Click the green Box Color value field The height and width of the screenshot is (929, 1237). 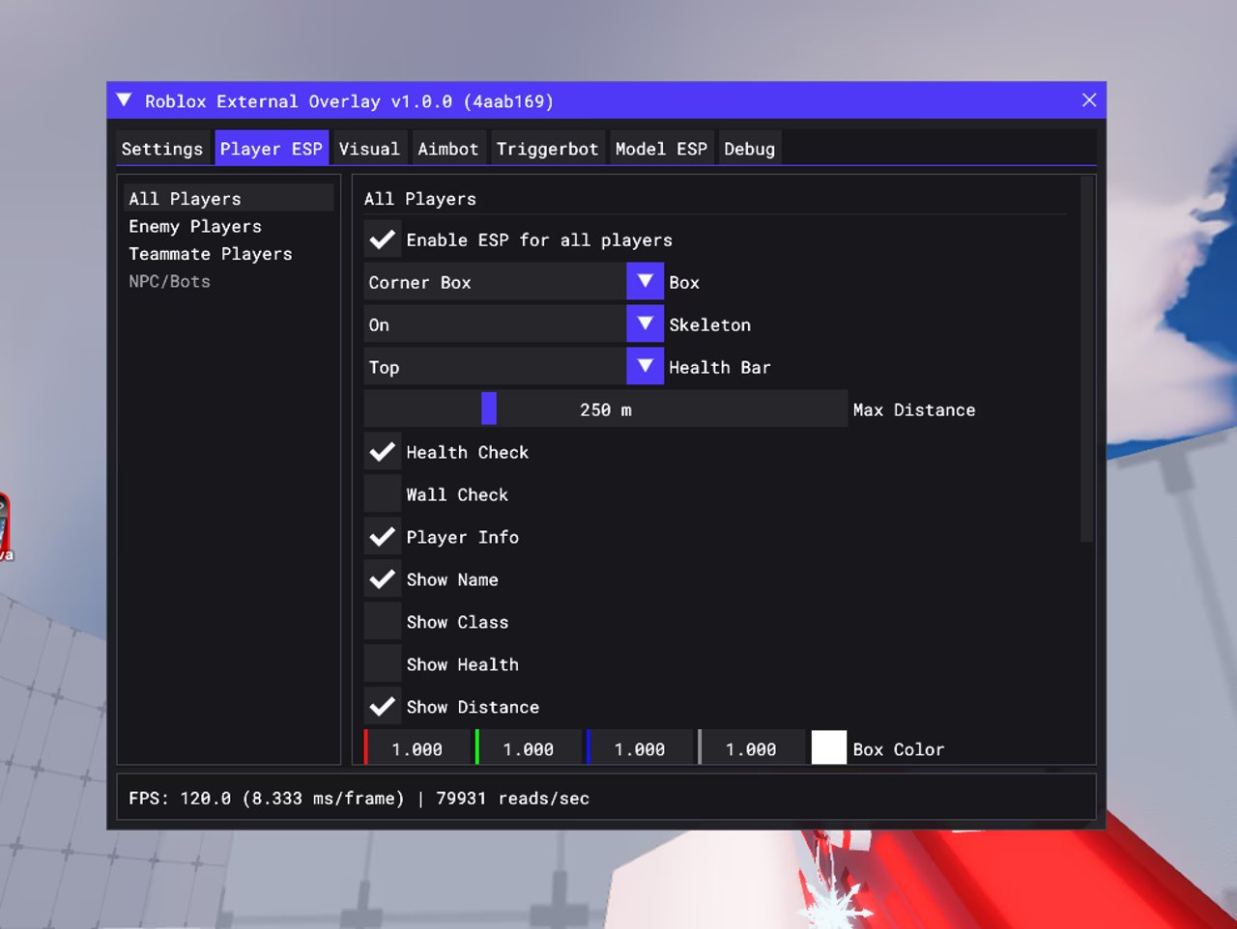529,748
